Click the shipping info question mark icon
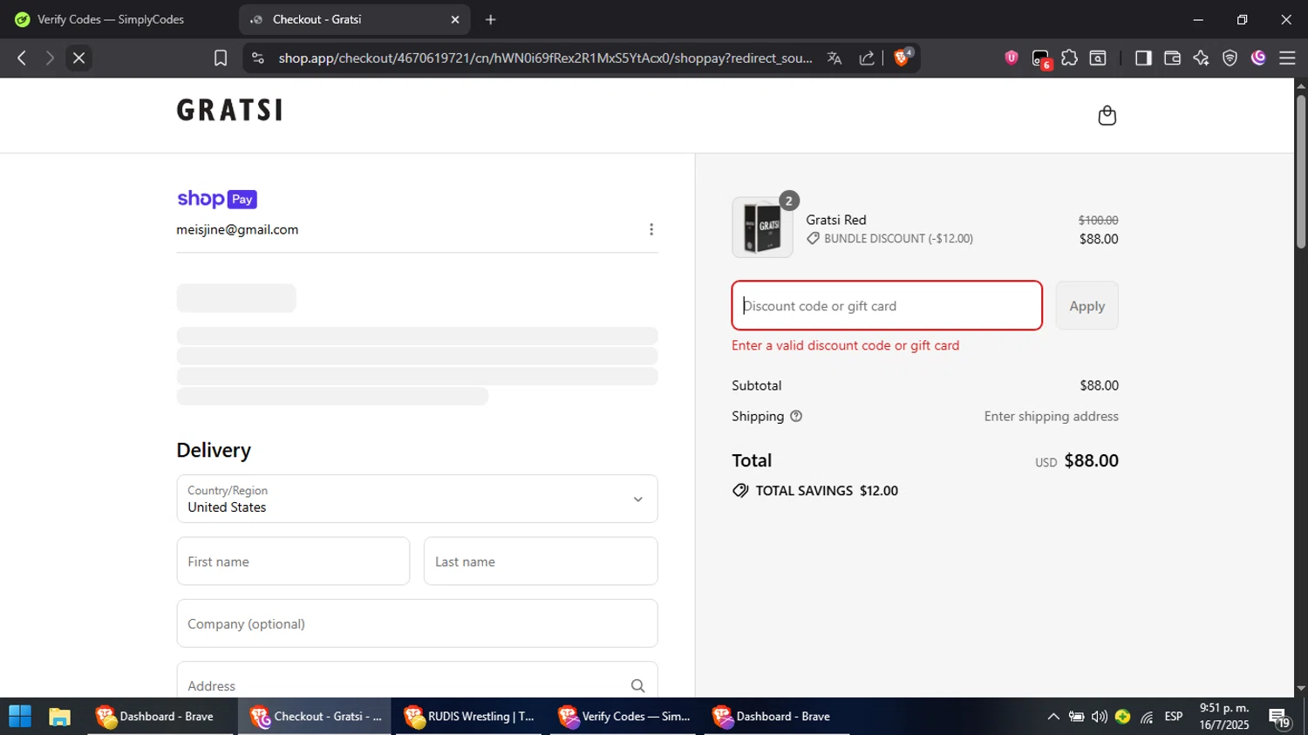The image size is (1308, 735). pos(796,417)
